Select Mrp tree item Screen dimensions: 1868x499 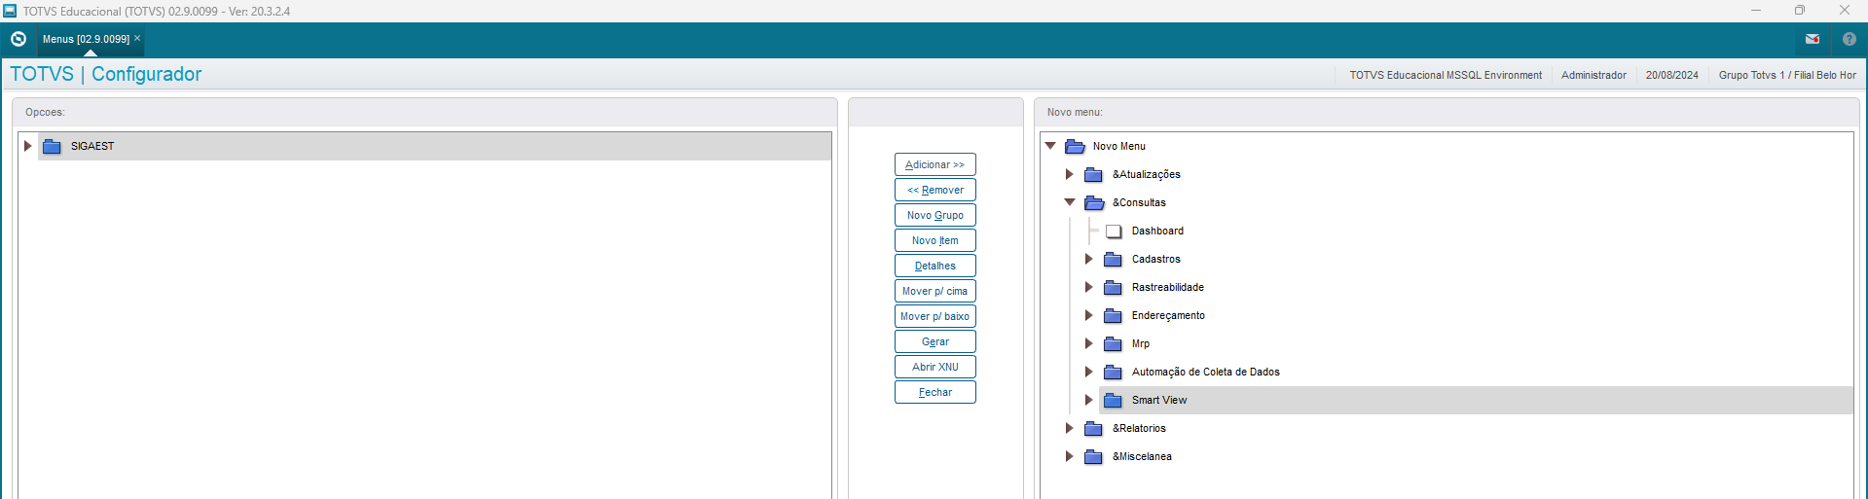click(x=1141, y=343)
